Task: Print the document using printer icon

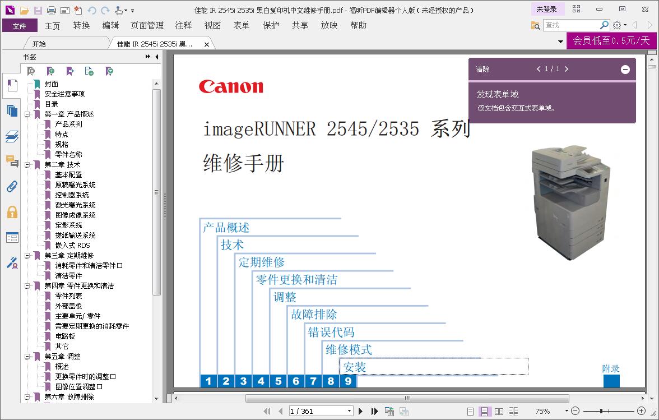Action: (x=52, y=11)
